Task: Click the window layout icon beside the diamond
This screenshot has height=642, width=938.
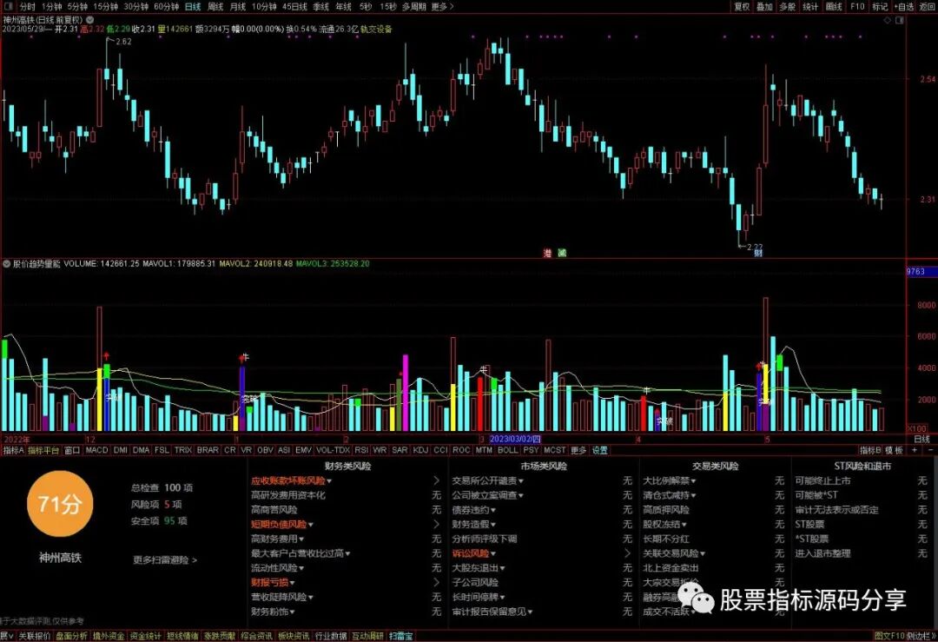Action: pos(899,20)
